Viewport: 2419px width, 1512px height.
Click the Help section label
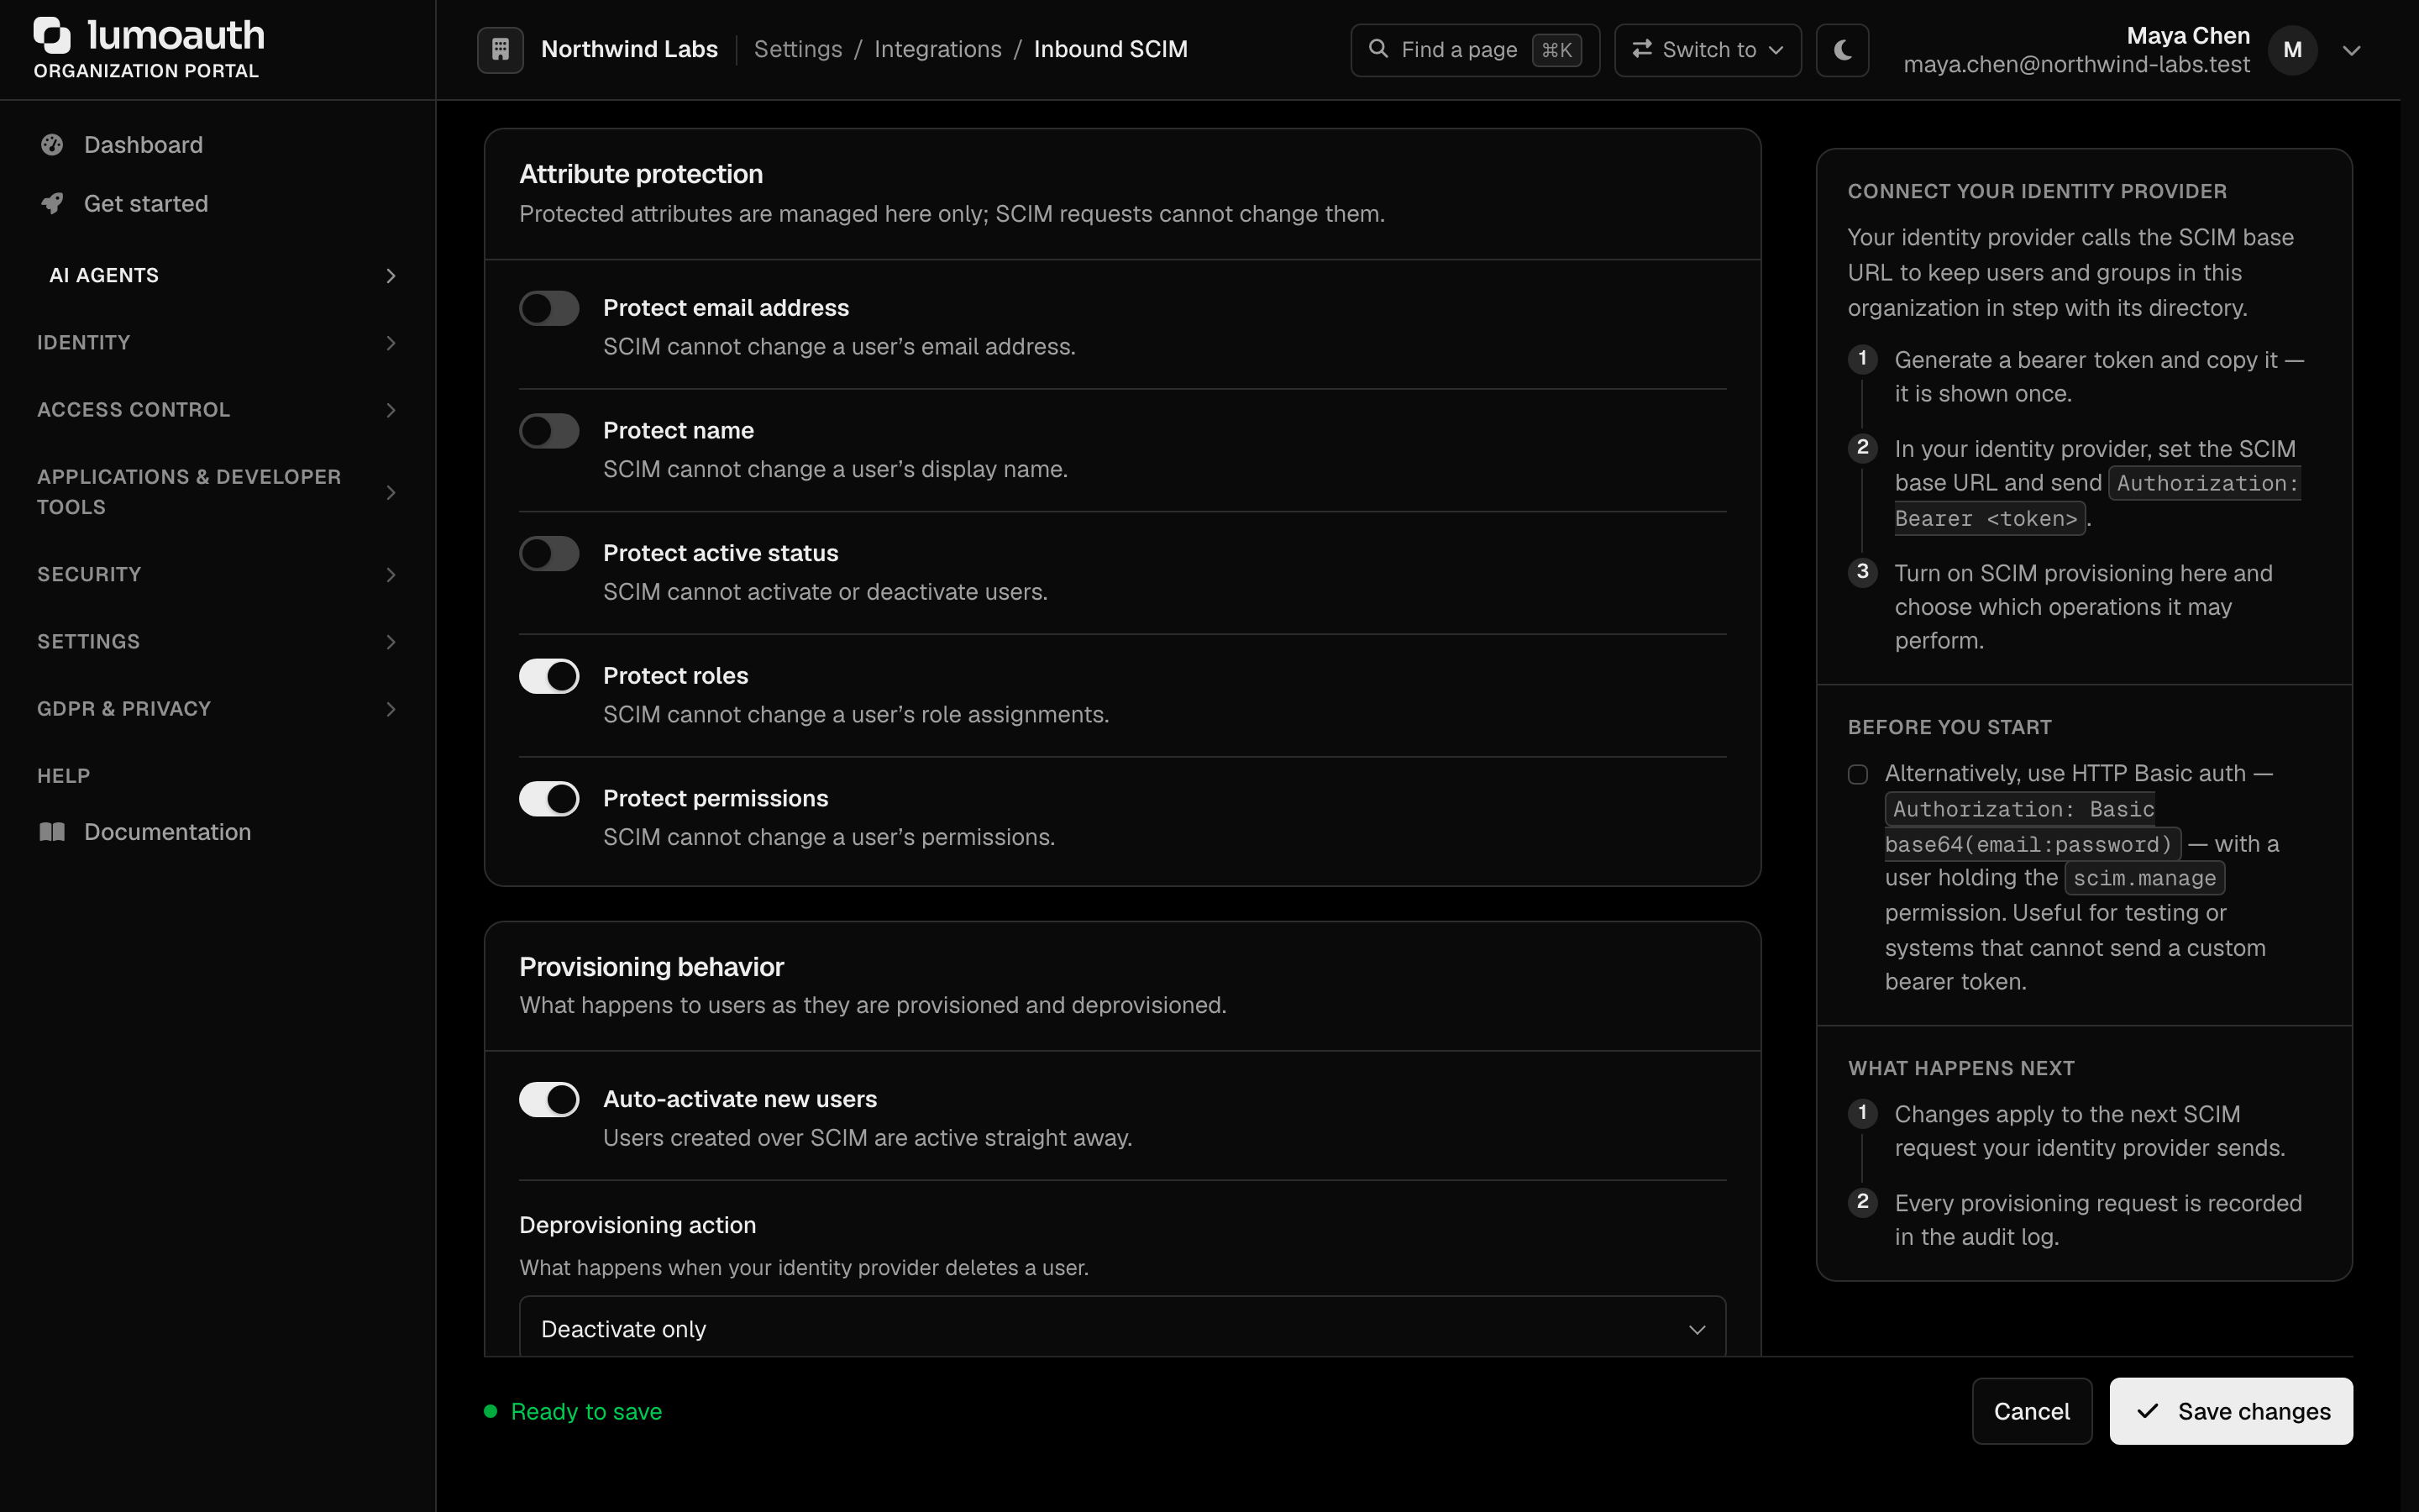click(63, 776)
